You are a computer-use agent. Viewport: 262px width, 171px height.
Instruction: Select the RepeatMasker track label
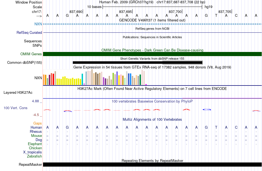30,164
